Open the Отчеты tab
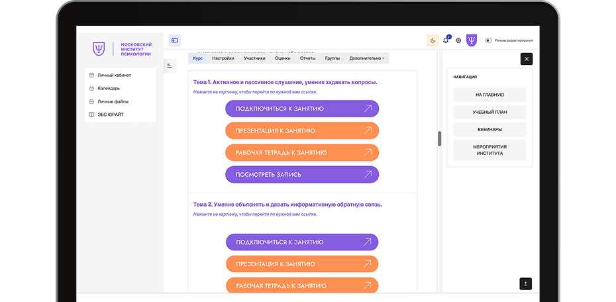 (307, 58)
